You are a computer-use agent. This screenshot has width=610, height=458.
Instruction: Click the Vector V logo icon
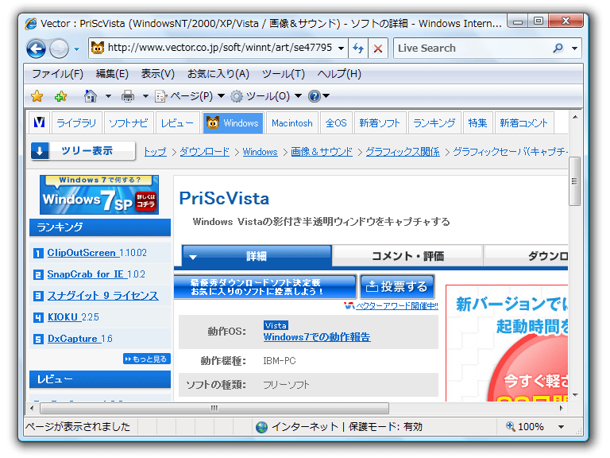pos(39,122)
